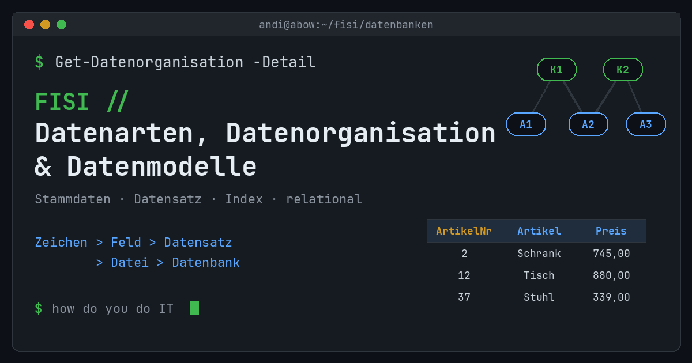Select the K1 node in the diagram

556,70
